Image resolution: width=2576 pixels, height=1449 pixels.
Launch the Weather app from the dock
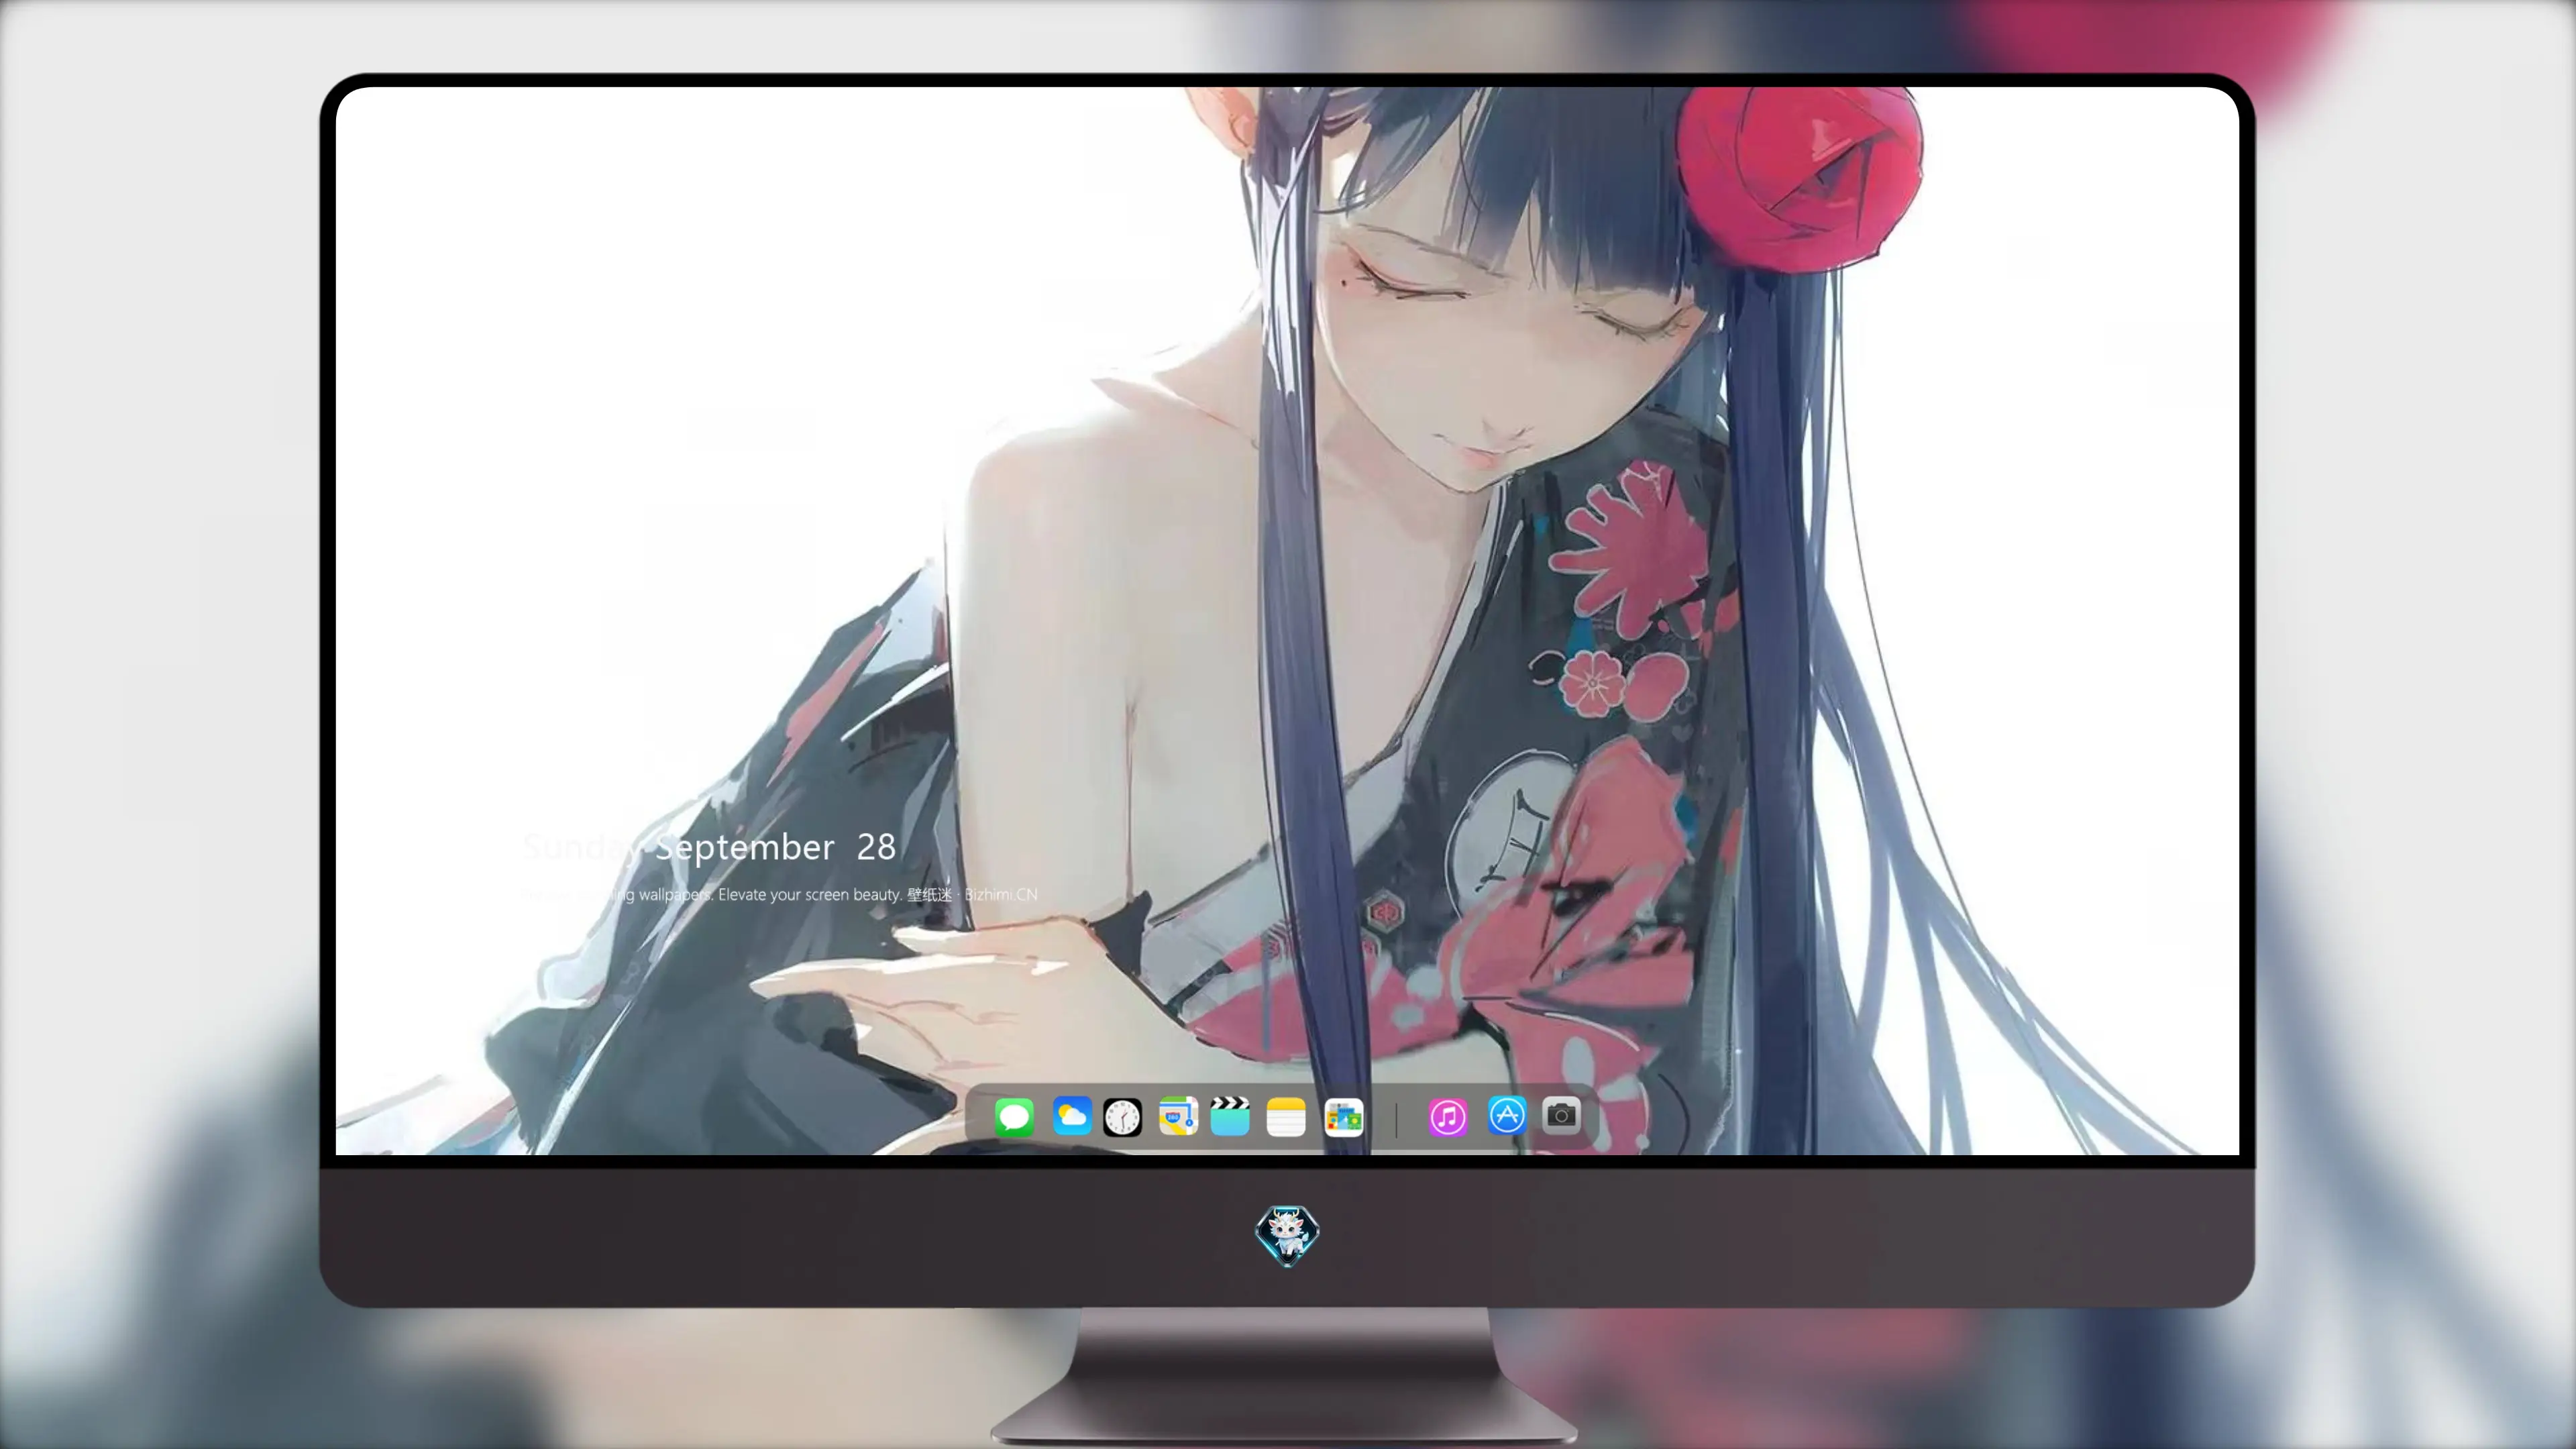[1072, 1116]
